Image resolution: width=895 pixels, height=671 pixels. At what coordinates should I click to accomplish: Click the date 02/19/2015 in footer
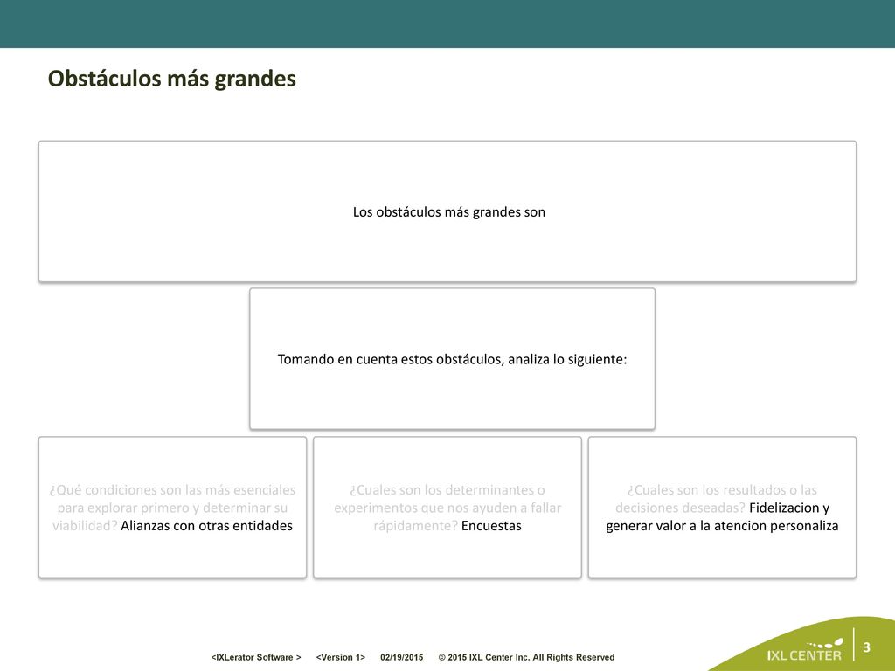point(402,657)
